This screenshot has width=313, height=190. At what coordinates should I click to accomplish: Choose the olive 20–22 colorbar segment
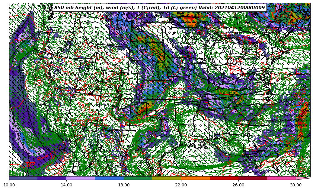[167, 178]
